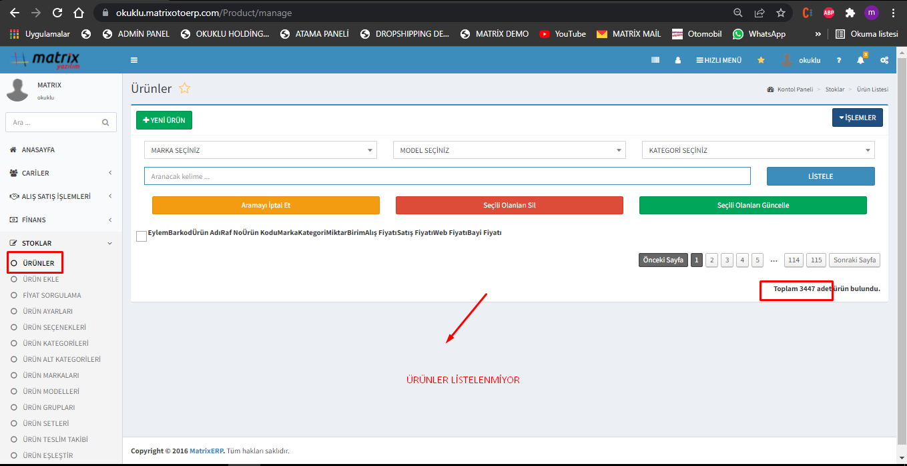Open HIZLI MENÜ in the header

719,60
